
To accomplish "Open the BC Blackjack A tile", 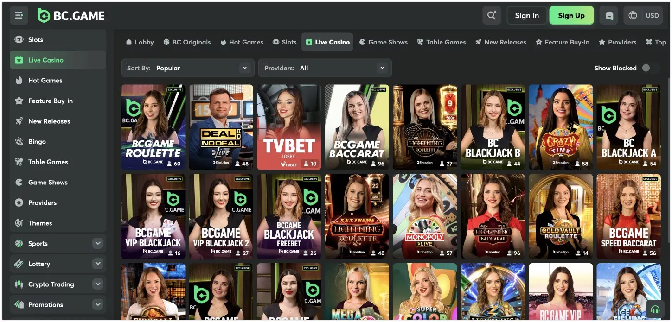I will coord(629,127).
